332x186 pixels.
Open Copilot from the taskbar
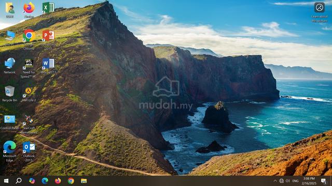tap(32, 181)
